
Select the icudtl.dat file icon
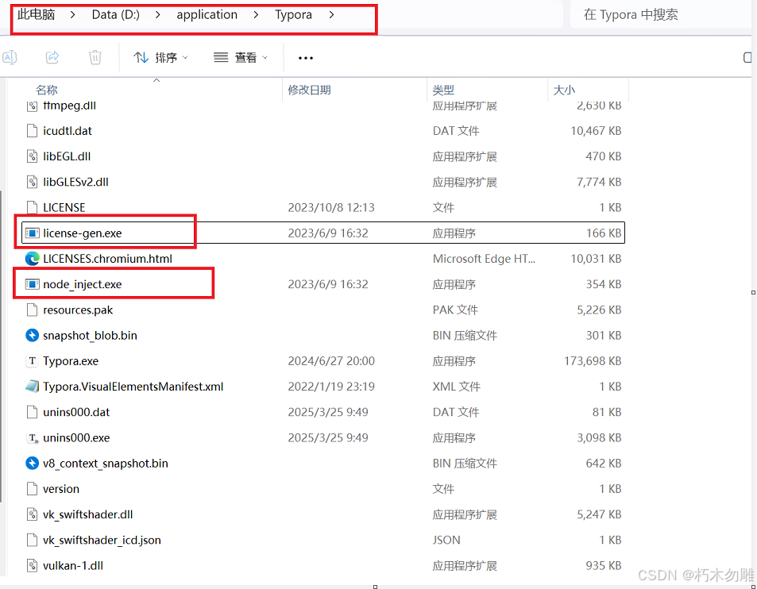(32, 131)
